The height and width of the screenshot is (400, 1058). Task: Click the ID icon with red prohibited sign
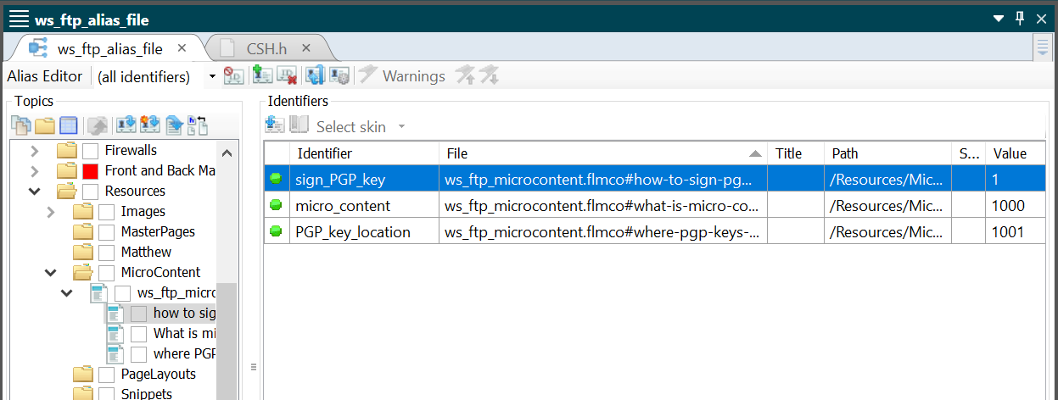(x=233, y=76)
